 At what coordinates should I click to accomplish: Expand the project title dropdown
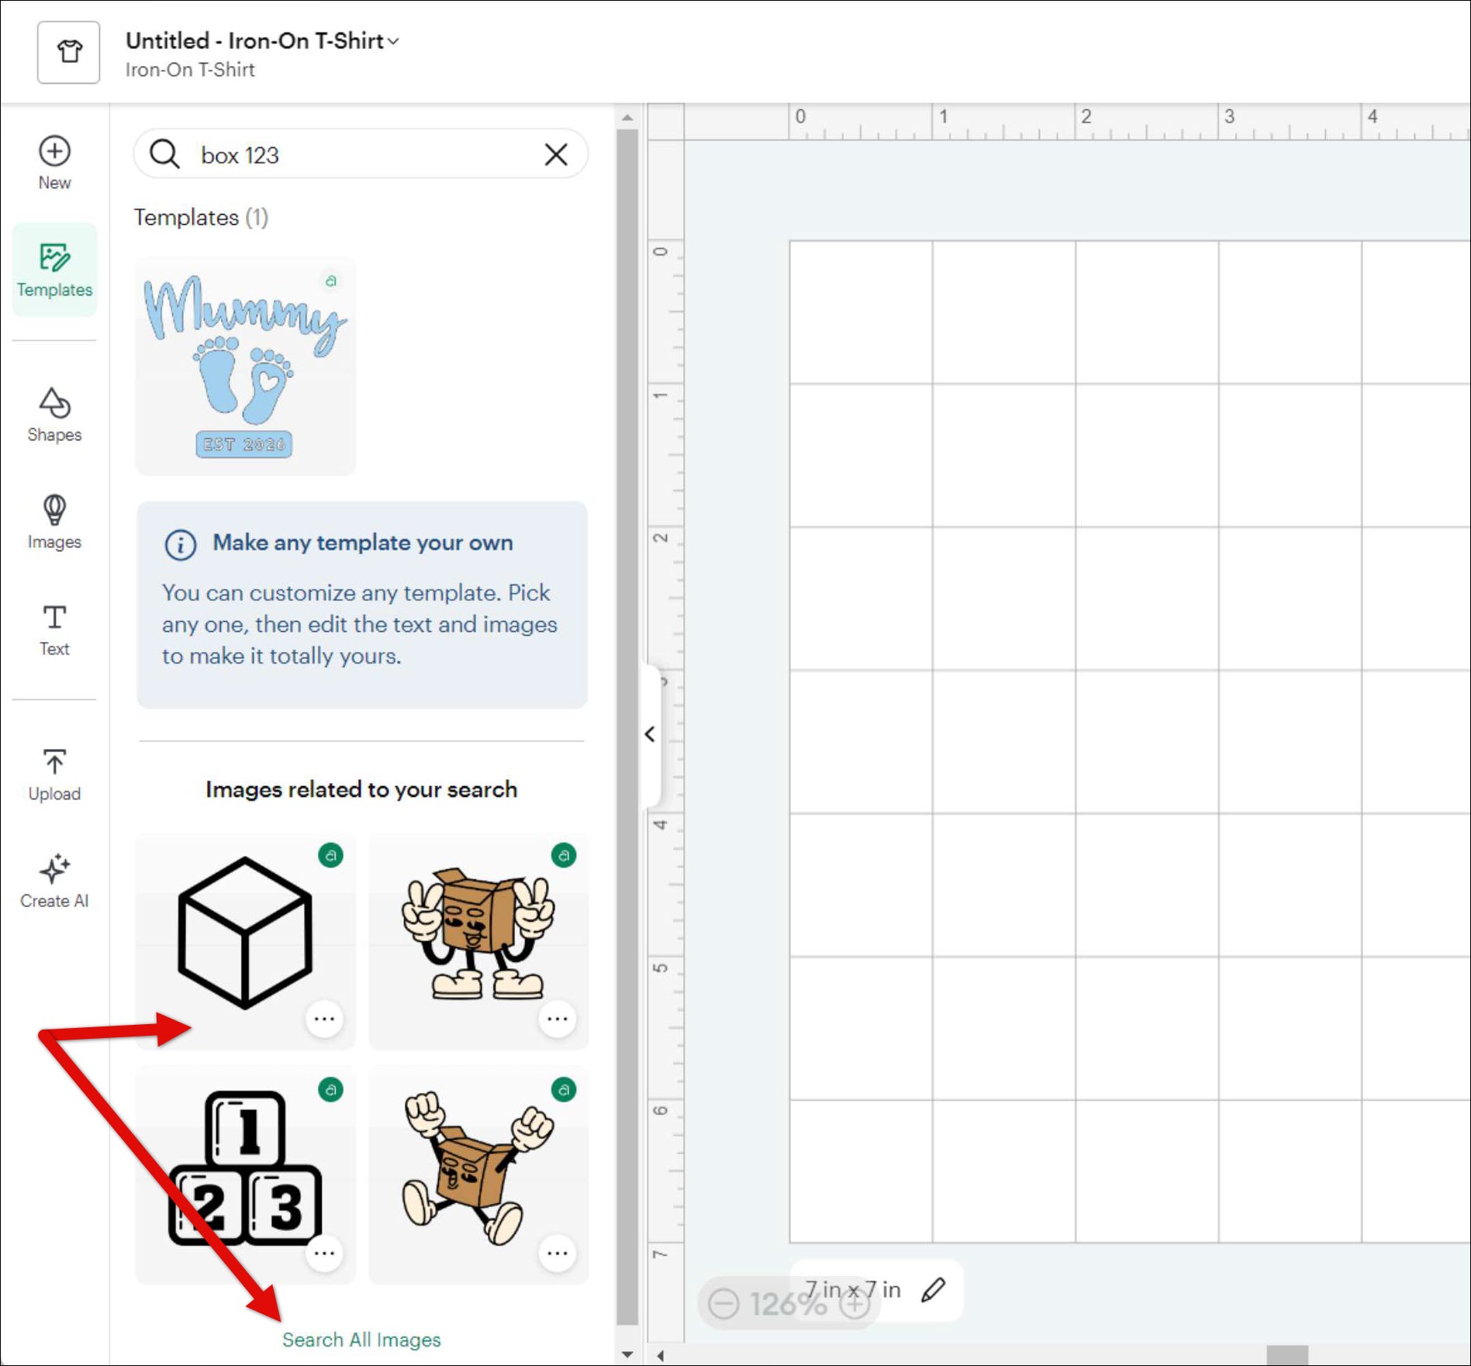pyautogui.click(x=394, y=41)
